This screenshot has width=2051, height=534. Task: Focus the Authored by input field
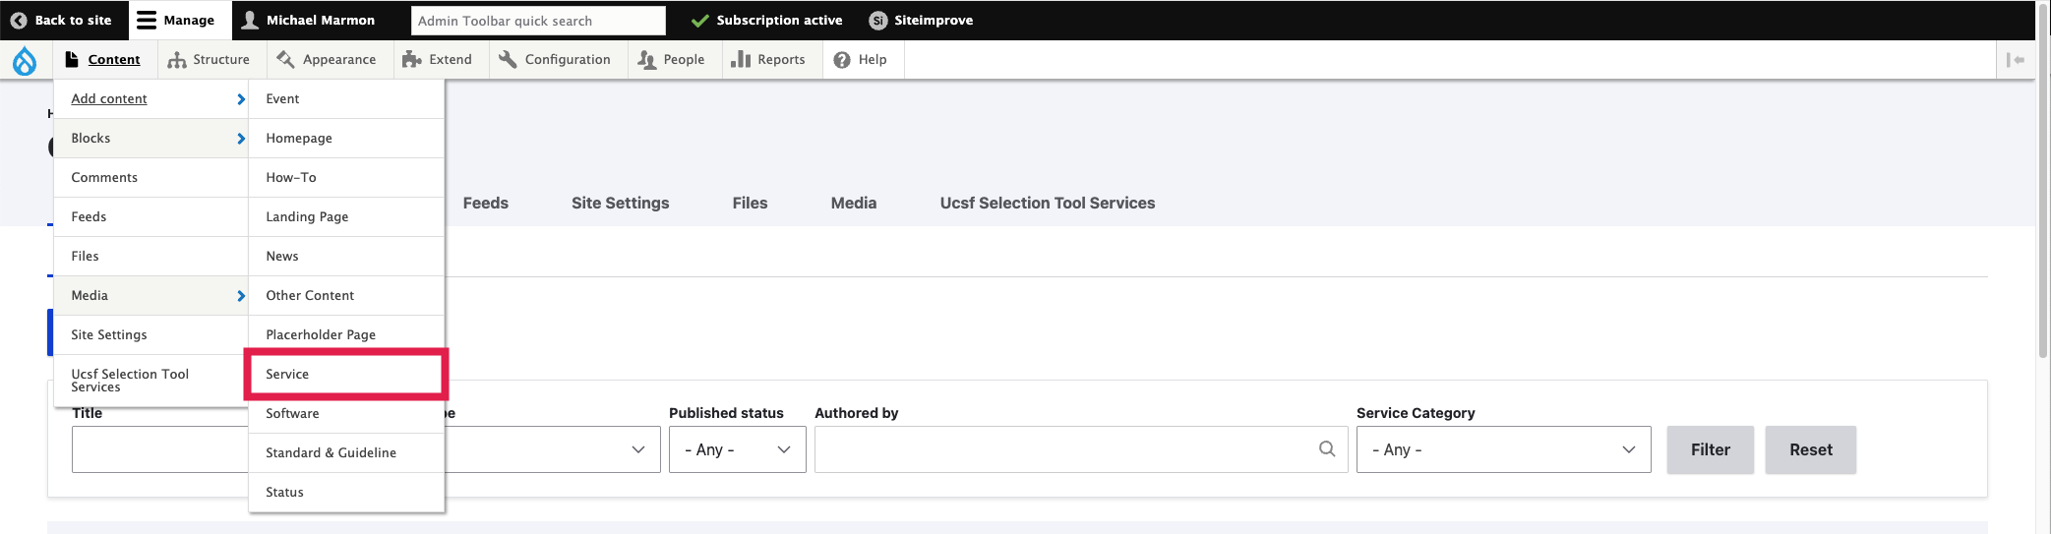coord(1081,449)
